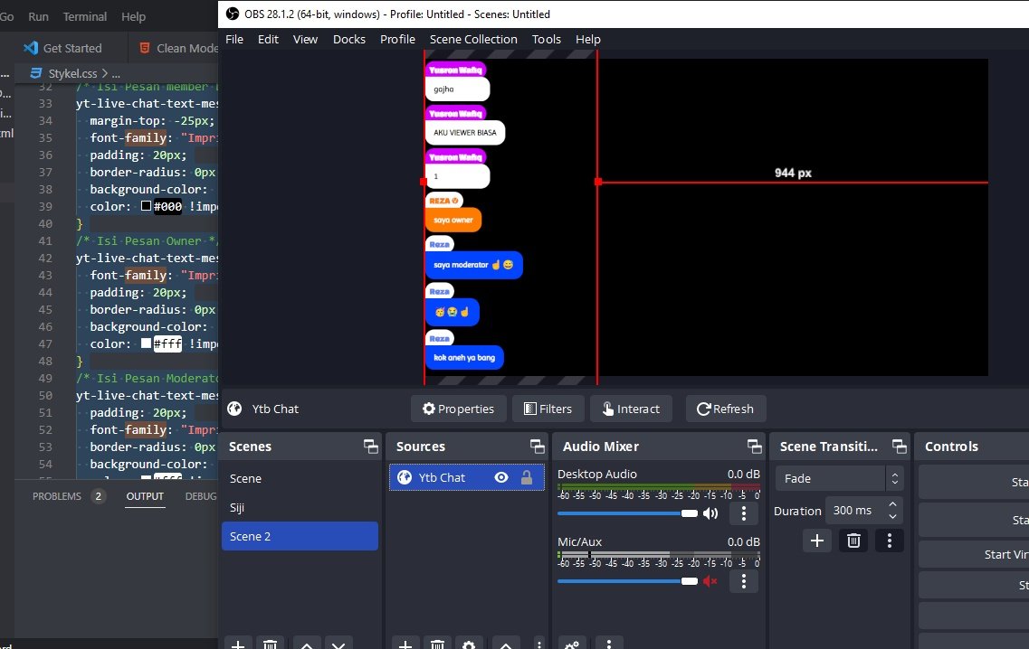Select Scene 2 in Scenes list
The width and height of the screenshot is (1029, 649).
click(300, 536)
